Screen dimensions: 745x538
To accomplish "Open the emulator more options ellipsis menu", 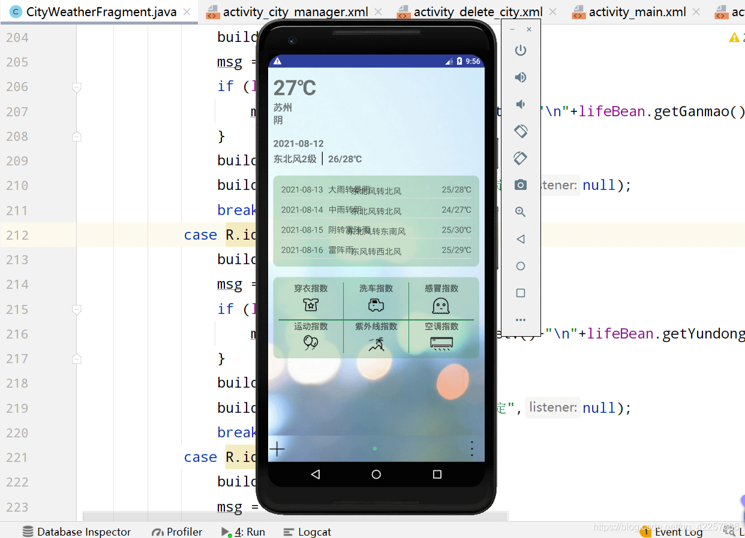I will coord(520,319).
